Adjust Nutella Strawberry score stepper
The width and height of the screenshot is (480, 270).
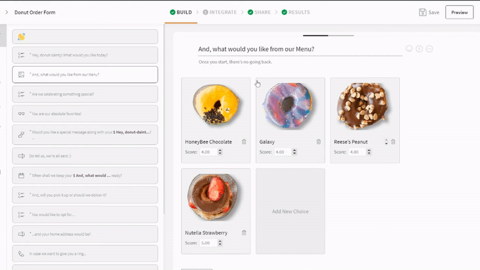220,243
